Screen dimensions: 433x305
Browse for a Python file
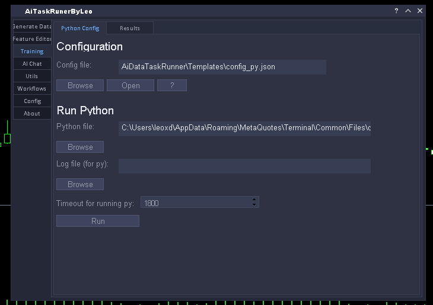80,147
